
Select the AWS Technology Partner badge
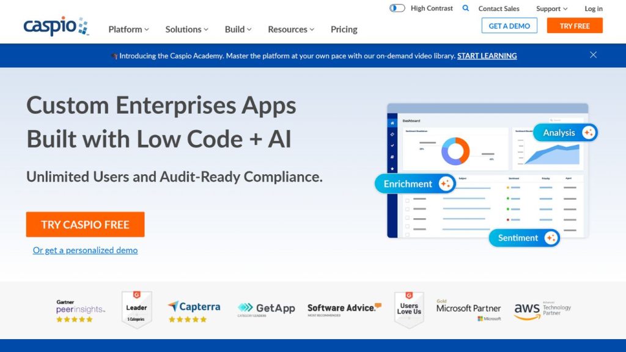[542, 309]
